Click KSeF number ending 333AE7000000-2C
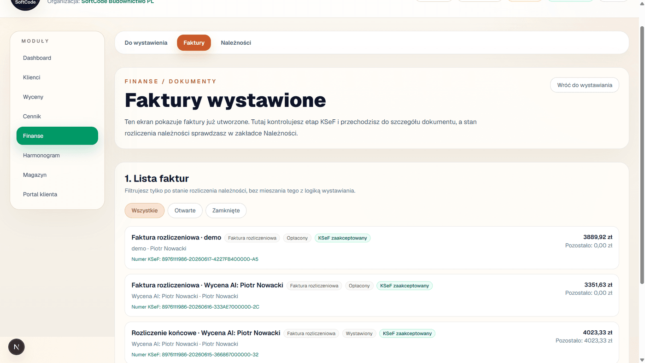The width and height of the screenshot is (645, 363). point(195,307)
